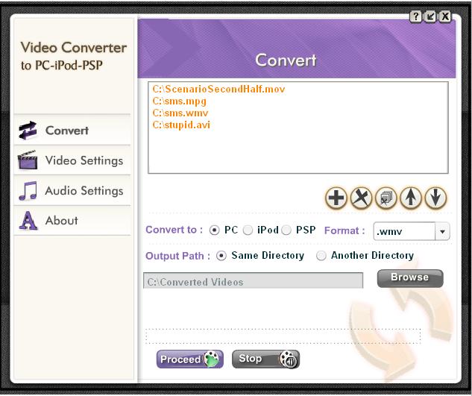Click the Clear all files icon

pyautogui.click(x=386, y=198)
